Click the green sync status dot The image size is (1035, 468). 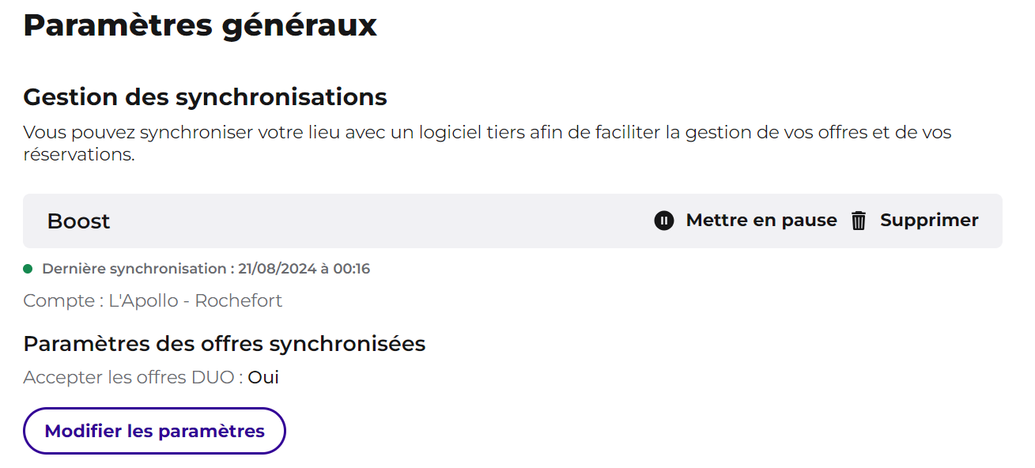(28, 269)
